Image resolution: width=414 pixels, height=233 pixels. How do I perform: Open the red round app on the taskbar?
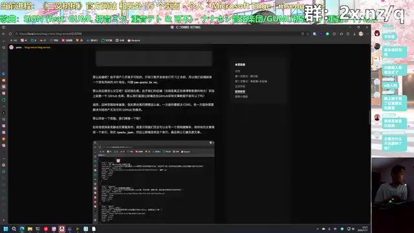point(46,228)
